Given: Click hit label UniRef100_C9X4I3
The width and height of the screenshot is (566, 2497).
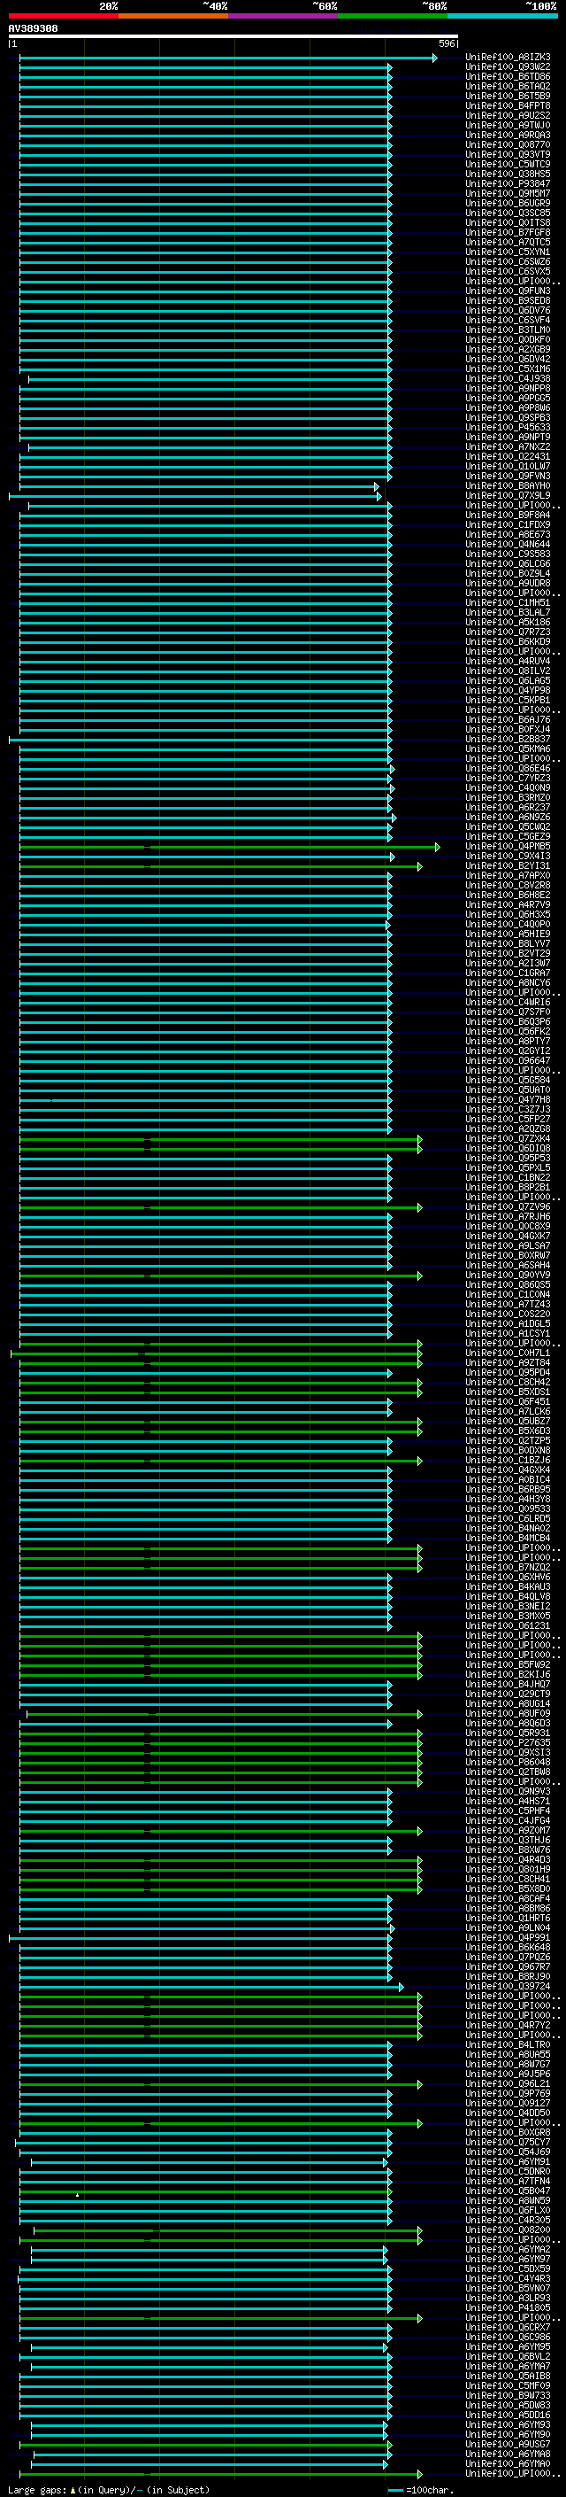Looking at the screenshot, I should [508, 856].
